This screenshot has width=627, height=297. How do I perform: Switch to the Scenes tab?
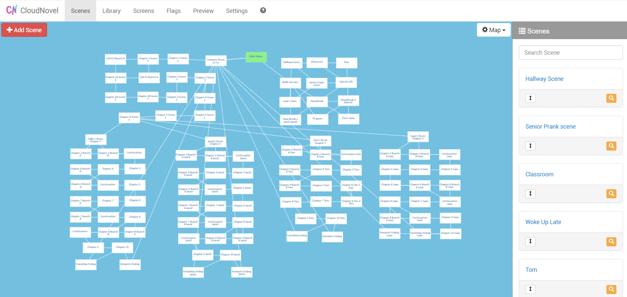pyautogui.click(x=80, y=11)
